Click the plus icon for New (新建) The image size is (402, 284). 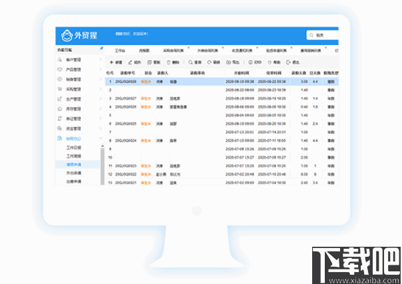point(112,63)
